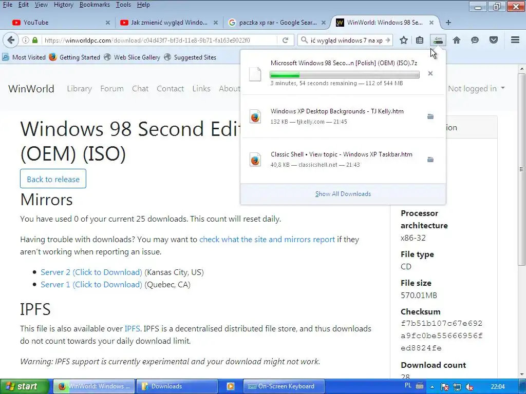Reload the current page
Viewport: 526px width, 394px height.
(286, 40)
